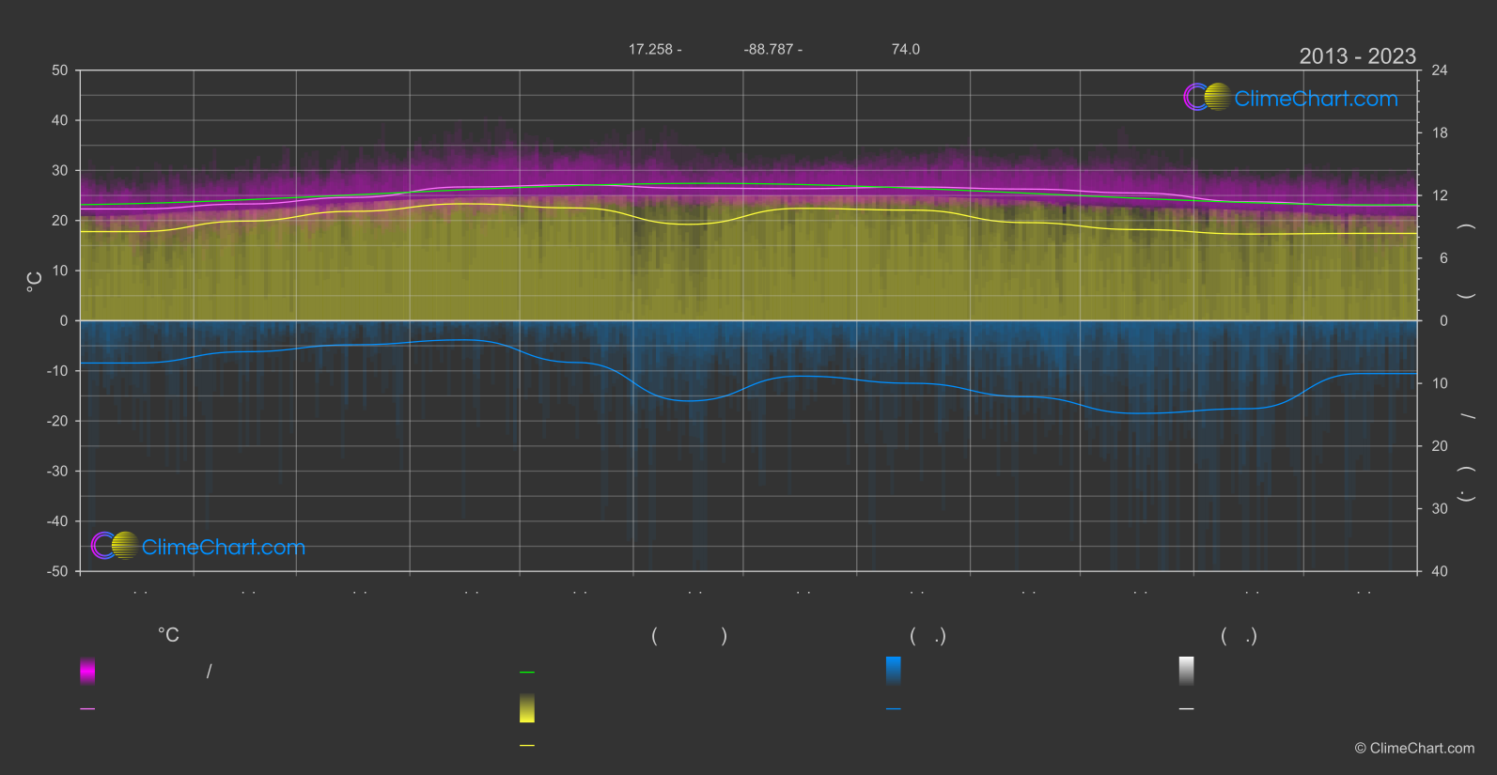Click the yellow gradient legend swatch
The width and height of the screenshot is (1497, 775).
(527, 708)
